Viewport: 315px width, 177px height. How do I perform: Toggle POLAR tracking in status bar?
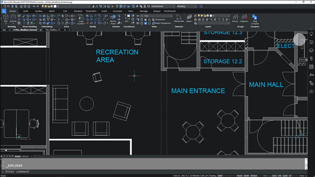coord(239,175)
